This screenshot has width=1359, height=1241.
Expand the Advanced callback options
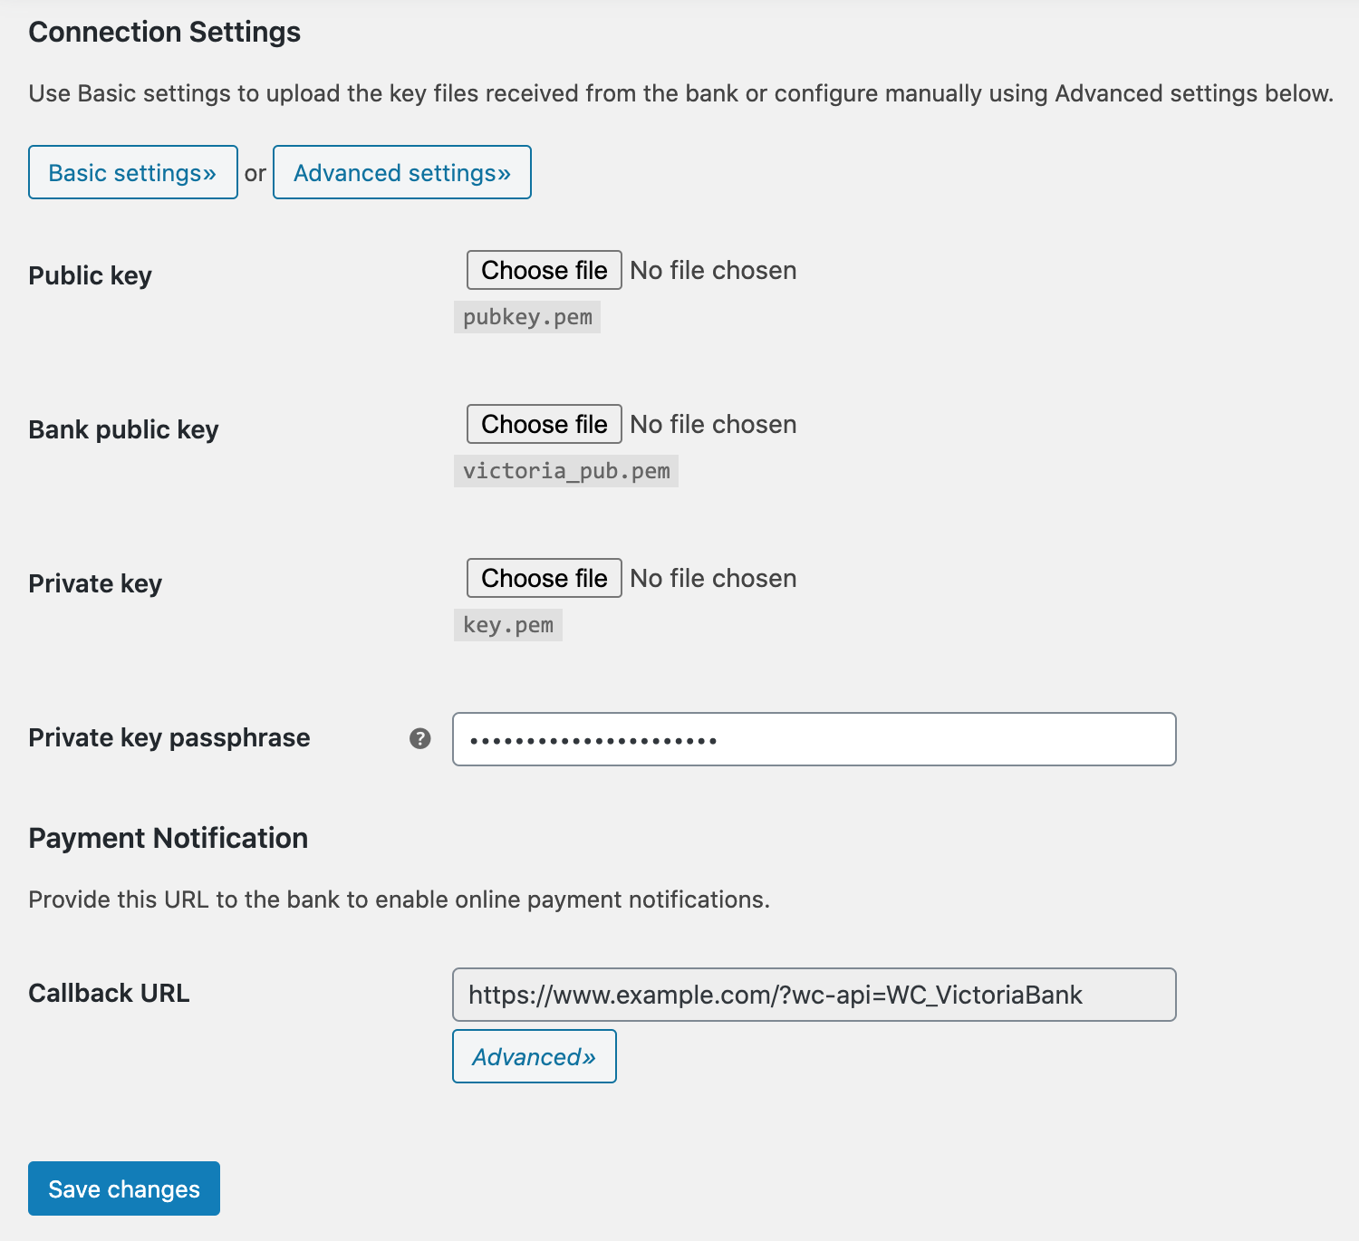pos(534,1056)
